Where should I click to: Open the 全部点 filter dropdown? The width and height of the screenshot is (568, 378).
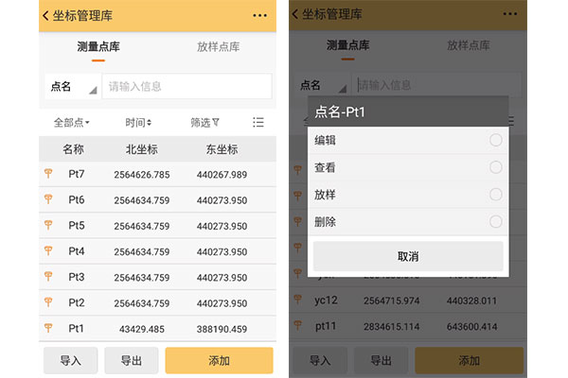click(71, 122)
